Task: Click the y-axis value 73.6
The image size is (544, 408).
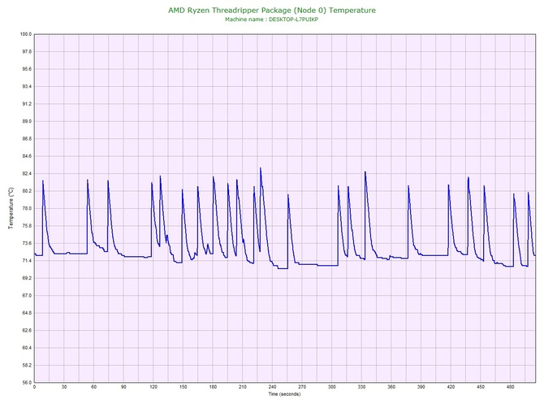Action: [27, 243]
